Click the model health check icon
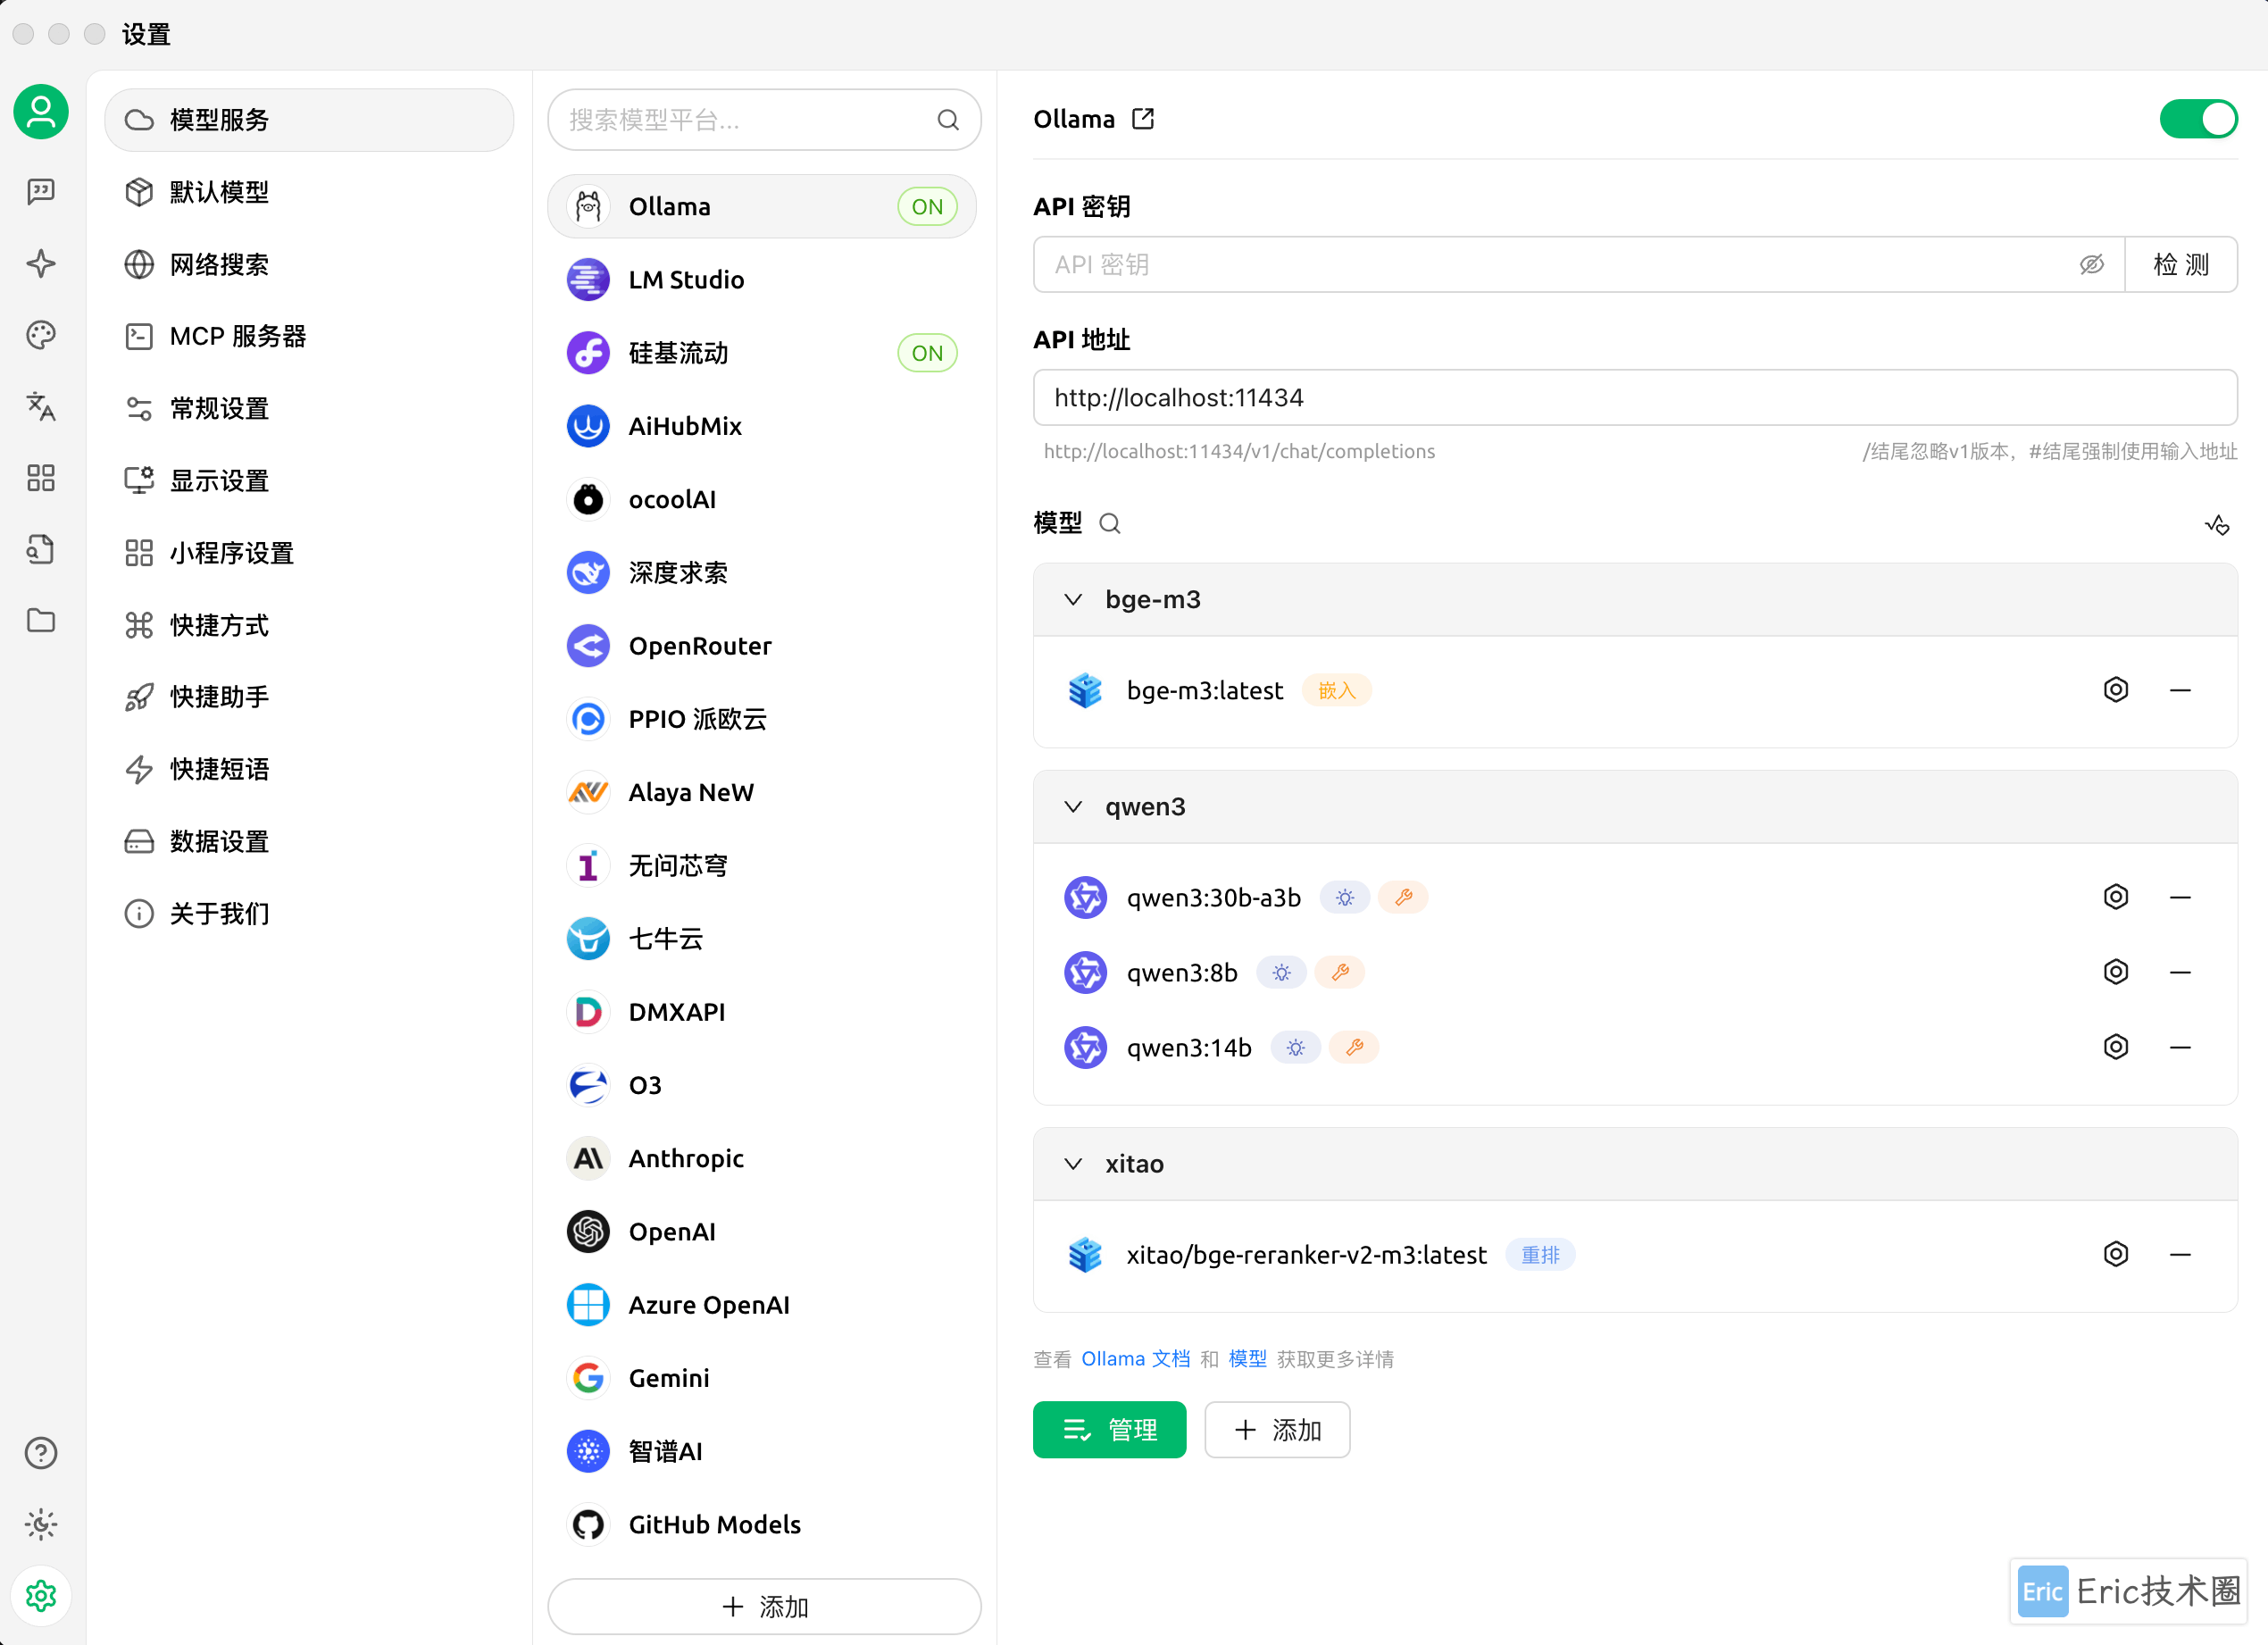This screenshot has height=1645, width=2268. pyautogui.click(x=2217, y=524)
